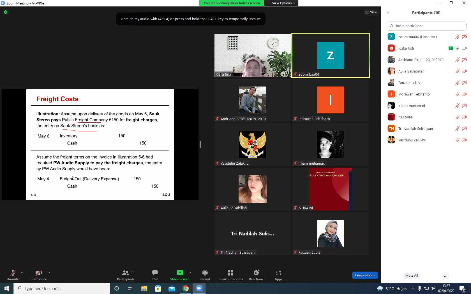The image size is (471, 294).
Task: Turn on camera with Start Video
Action: tap(39, 275)
